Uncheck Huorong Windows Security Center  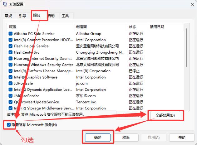pos(11,65)
